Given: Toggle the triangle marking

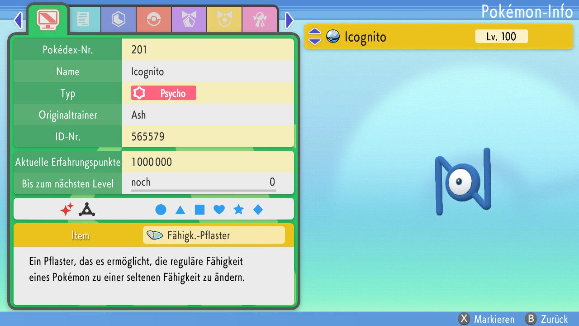Looking at the screenshot, I should (x=180, y=210).
